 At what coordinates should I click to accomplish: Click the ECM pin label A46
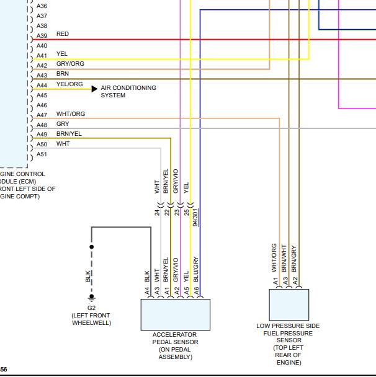click(42, 105)
